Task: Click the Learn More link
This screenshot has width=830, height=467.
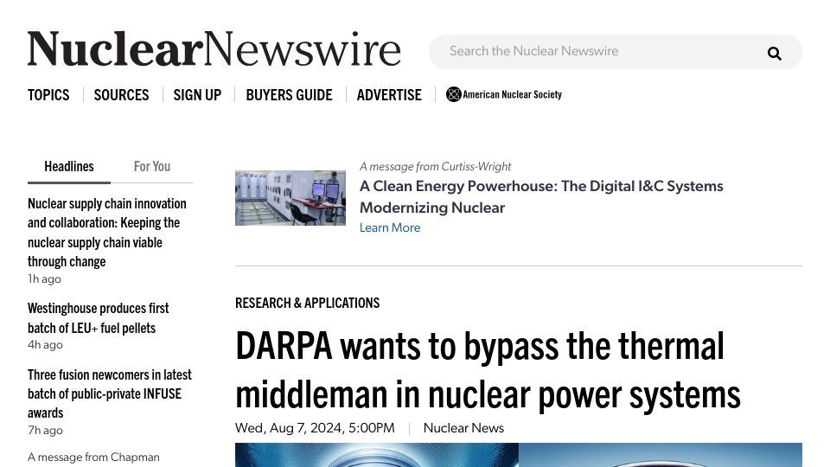Action: 390,227
